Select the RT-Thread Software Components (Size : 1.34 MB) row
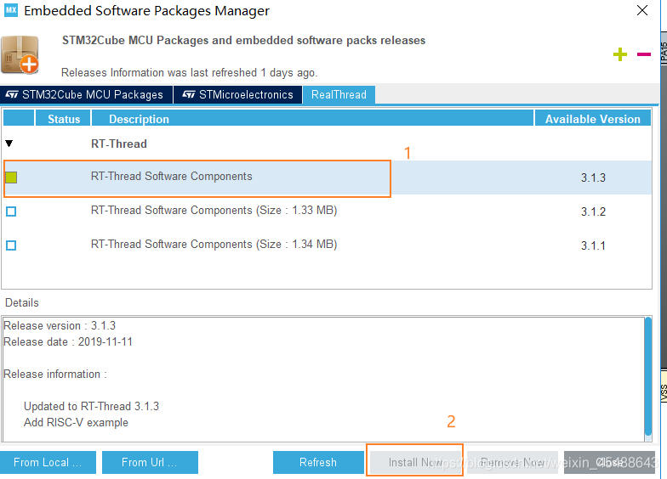This screenshot has width=667, height=479. (327, 245)
